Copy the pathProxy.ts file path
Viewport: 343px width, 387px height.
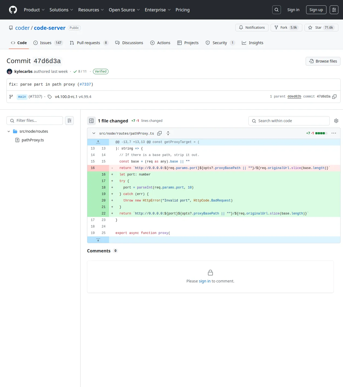(x=159, y=133)
